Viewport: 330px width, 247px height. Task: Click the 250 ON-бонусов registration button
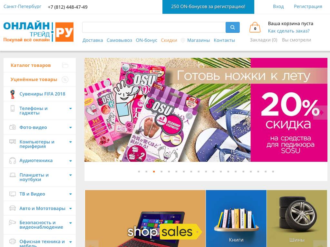(x=208, y=7)
